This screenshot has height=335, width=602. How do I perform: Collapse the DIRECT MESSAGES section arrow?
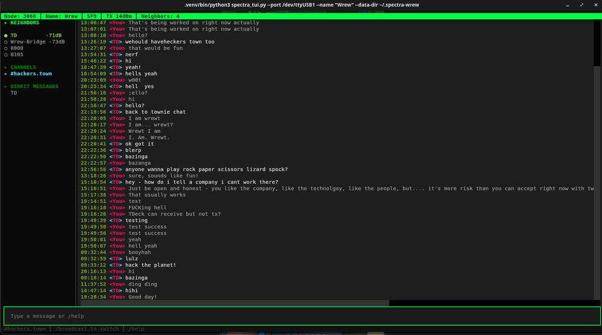(x=6, y=87)
